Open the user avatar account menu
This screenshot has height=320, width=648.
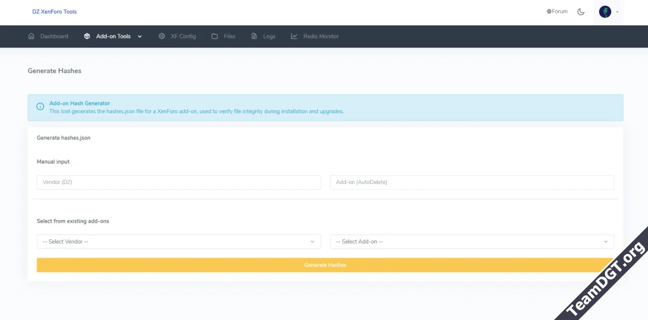click(x=605, y=12)
